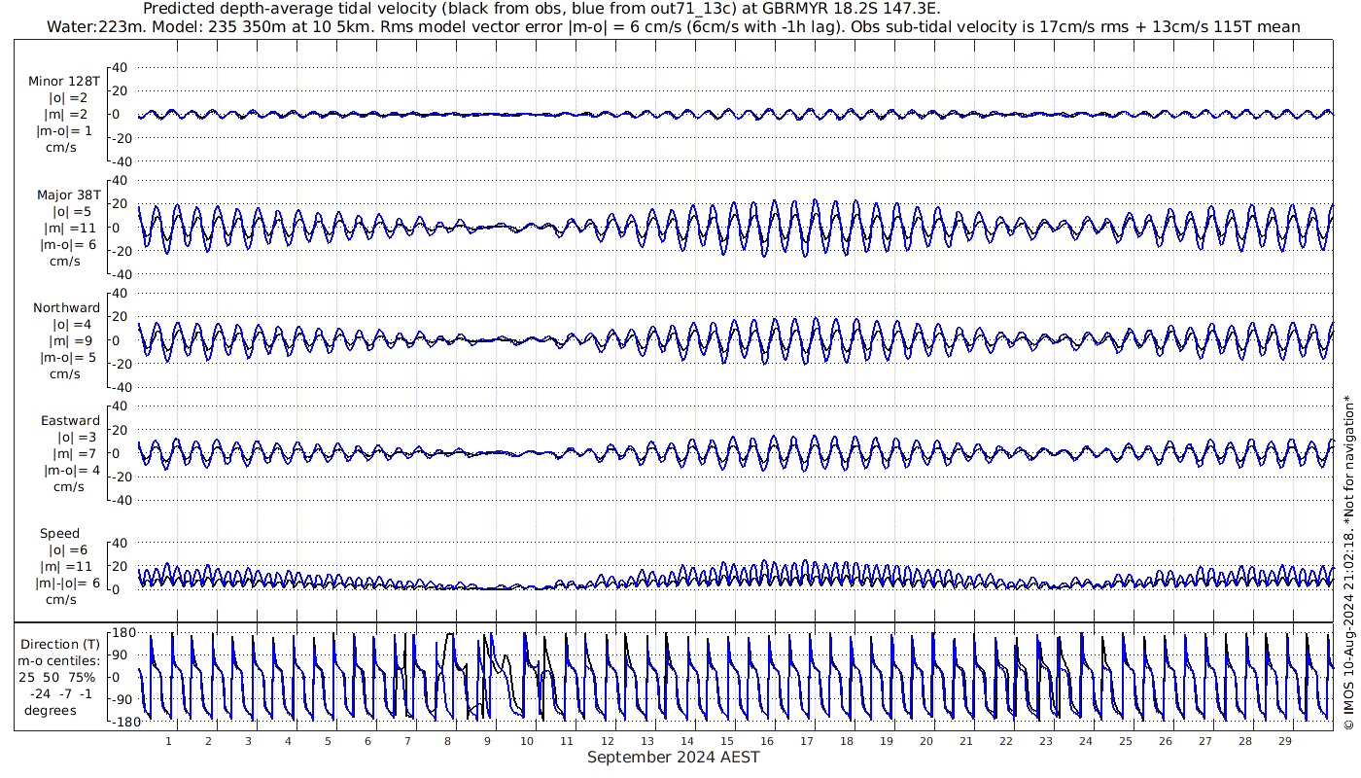The image size is (1361, 778).
Task: Click the 'Obs sub-tidal velocity is 17cm/s rms' text
Action: click(x=983, y=26)
